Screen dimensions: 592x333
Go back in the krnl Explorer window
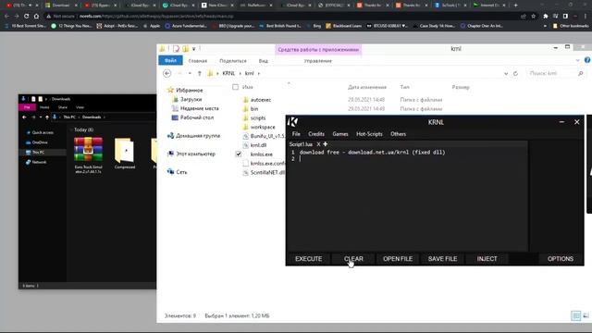[166, 73]
